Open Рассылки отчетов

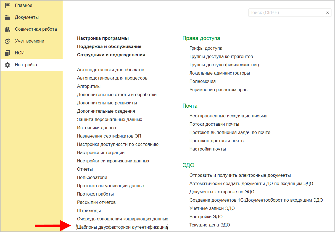[x=96, y=202]
